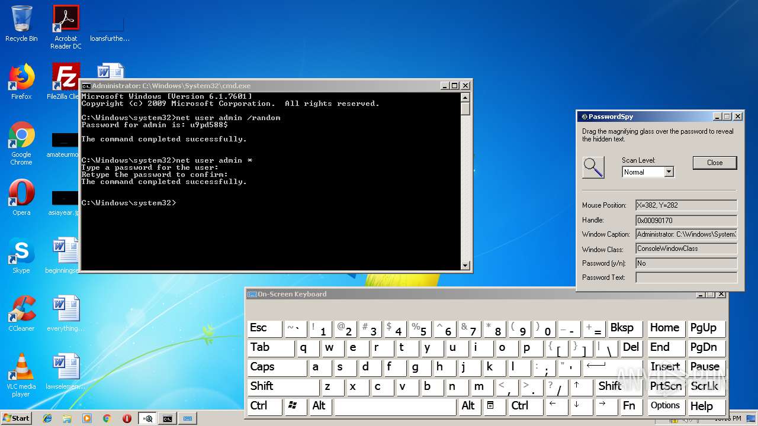
Task: Click Chrome icon in the taskbar
Action: [x=107, y=418]
